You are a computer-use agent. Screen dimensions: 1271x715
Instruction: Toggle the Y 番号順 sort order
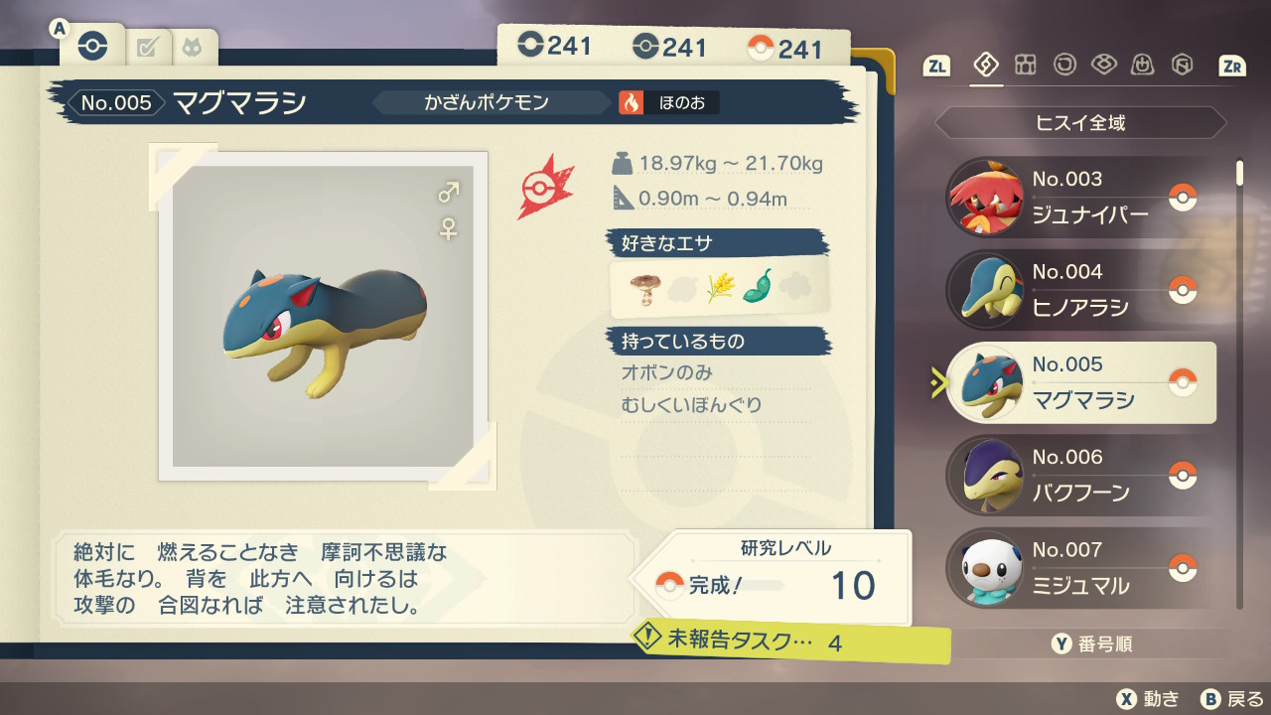(x=1092, y=644)
